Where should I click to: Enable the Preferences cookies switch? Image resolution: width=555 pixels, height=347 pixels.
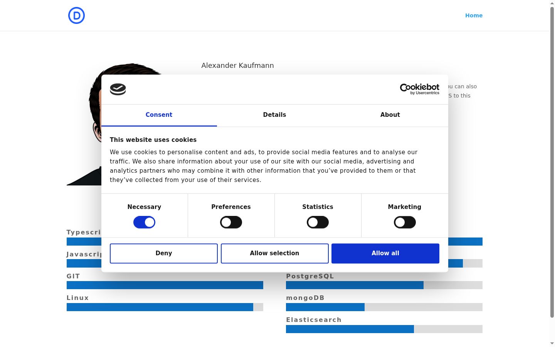(231, 222)
